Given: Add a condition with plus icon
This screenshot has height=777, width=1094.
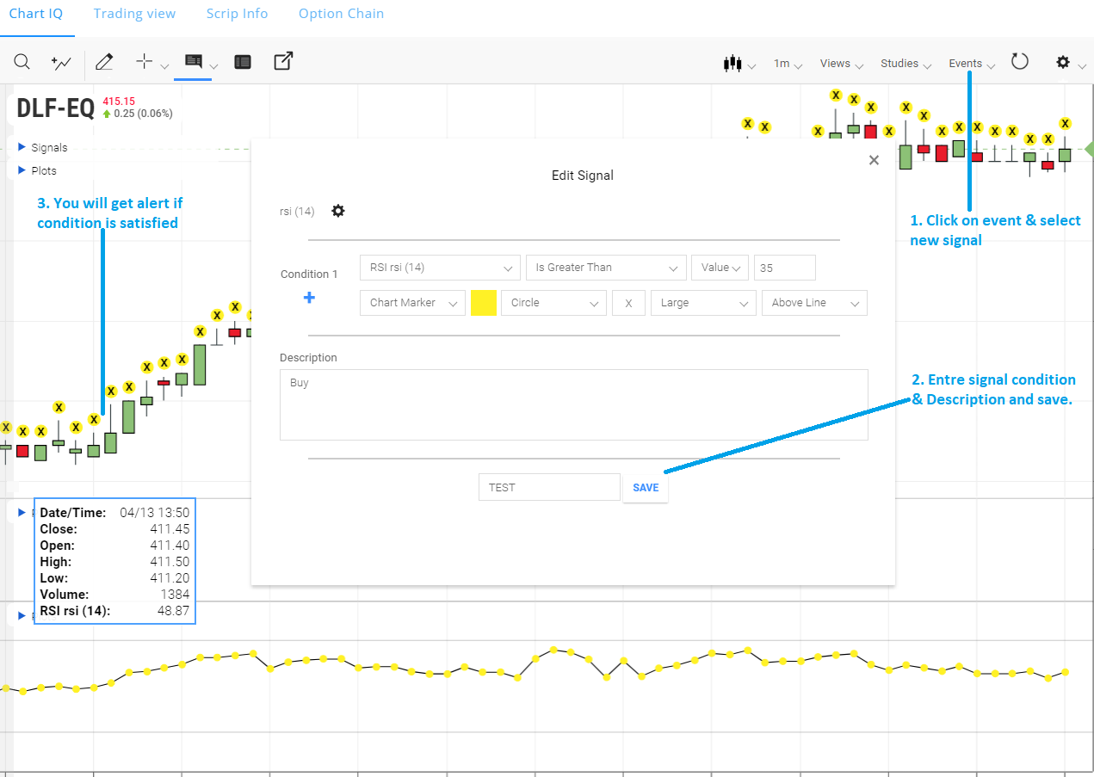Looking at the screenshot, I should pyautogui.click(x=310, y=298).
